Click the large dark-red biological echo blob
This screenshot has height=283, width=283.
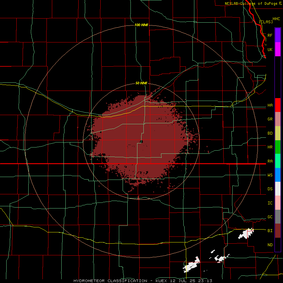click(141, 141)
